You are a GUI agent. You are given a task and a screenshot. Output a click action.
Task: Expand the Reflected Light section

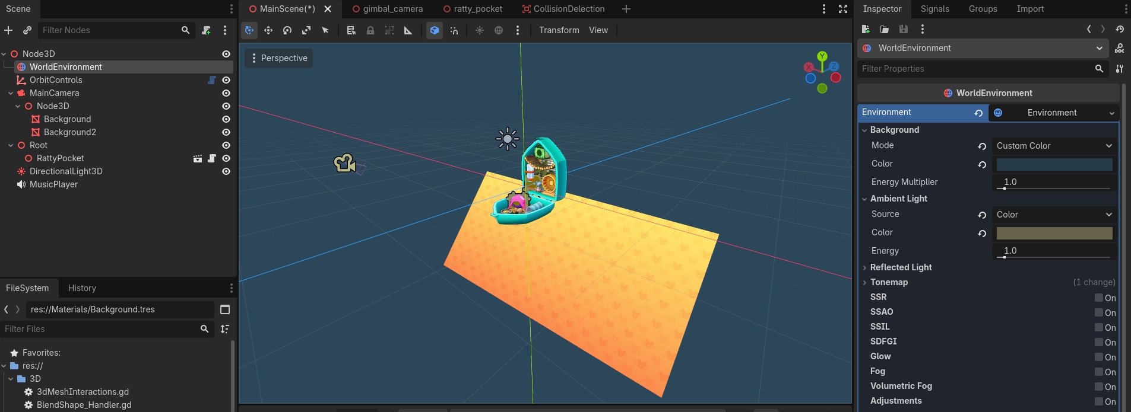click(901, 267)
